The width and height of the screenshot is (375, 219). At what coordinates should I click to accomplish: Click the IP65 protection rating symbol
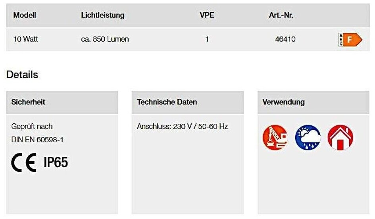click(56, 162)
